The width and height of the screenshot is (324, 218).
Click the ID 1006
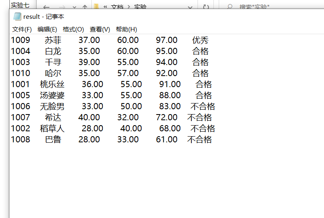pos(20,106)
